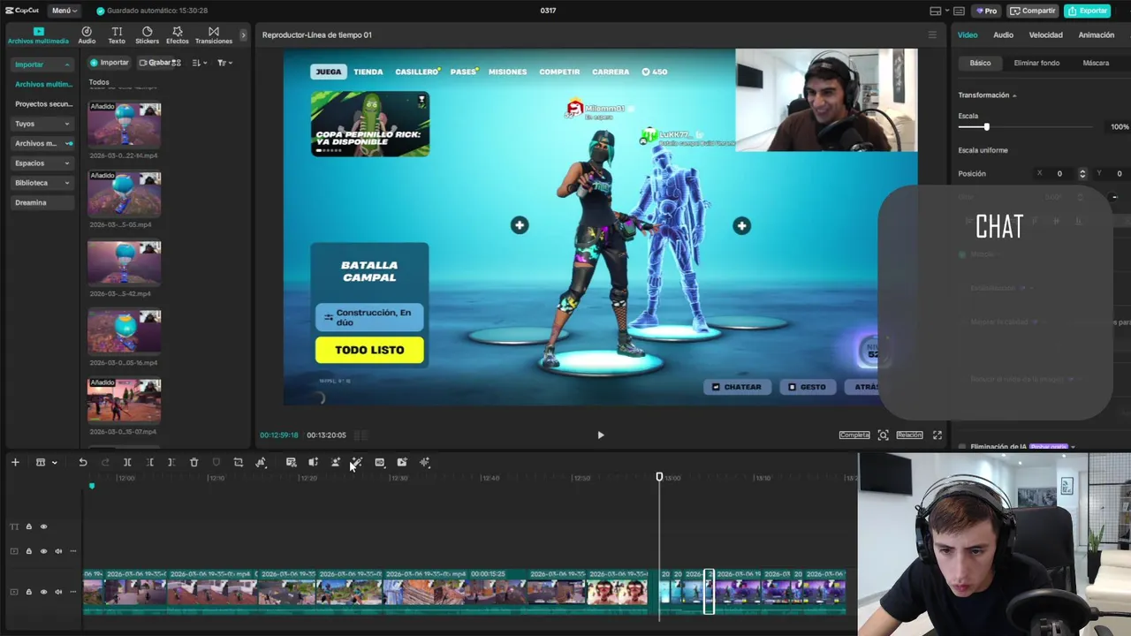Click the portrait sparkle AI icon

coord(335,462)
